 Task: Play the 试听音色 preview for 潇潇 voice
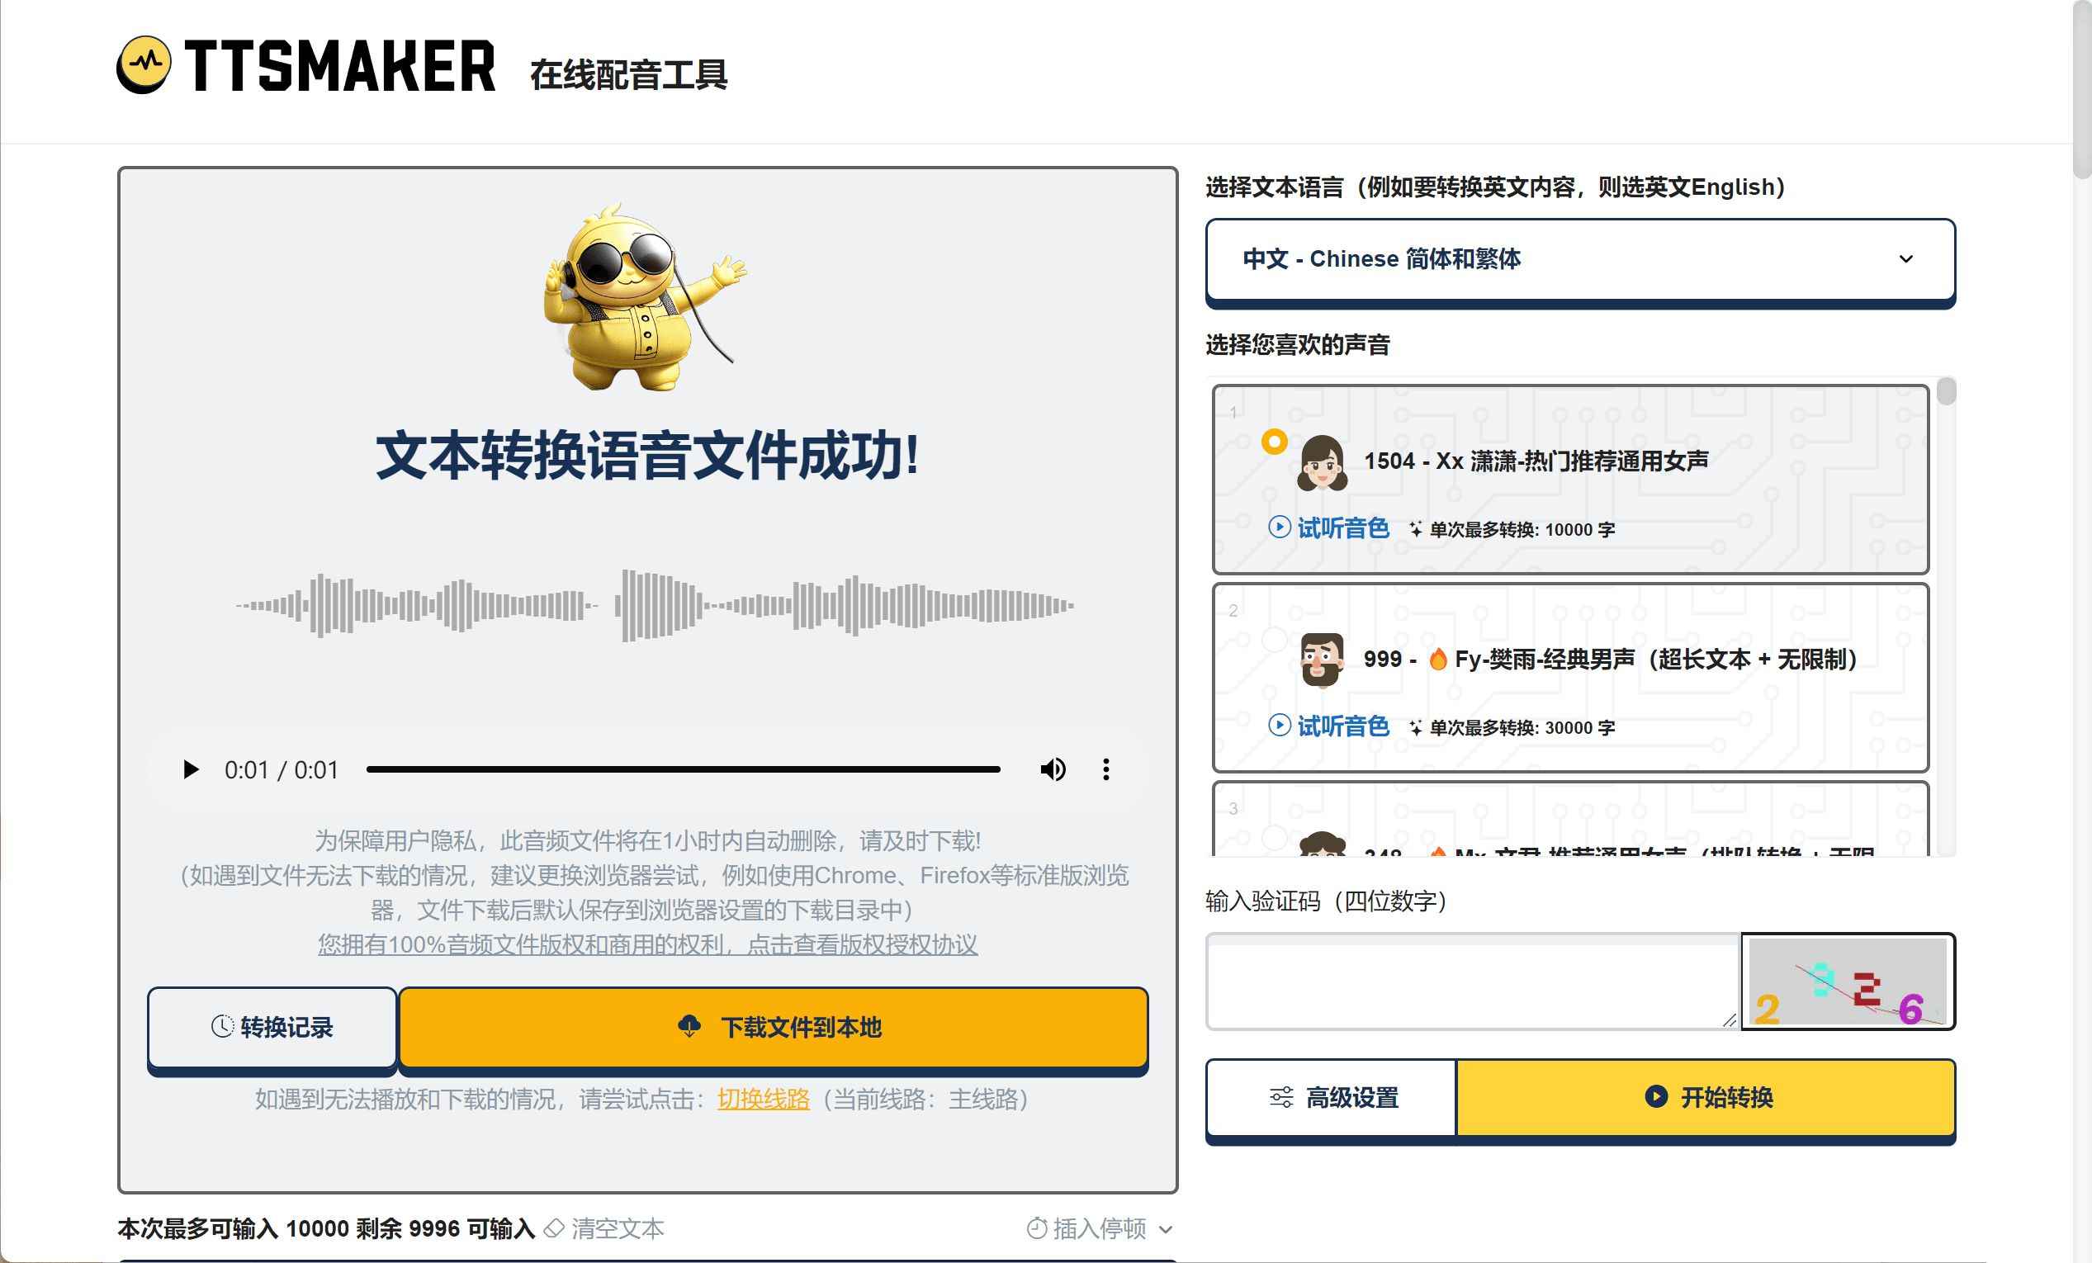tap(1328, 528)
